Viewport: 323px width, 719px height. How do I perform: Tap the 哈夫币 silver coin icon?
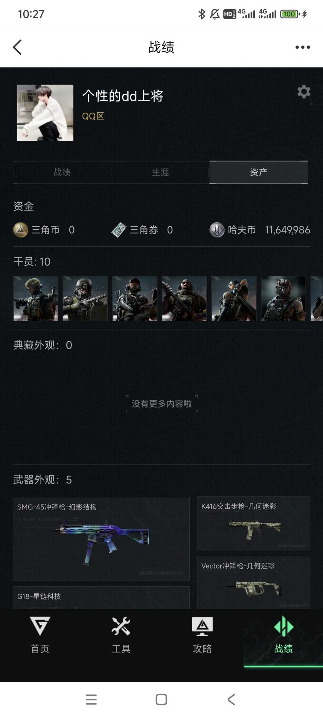coord(217,230)
